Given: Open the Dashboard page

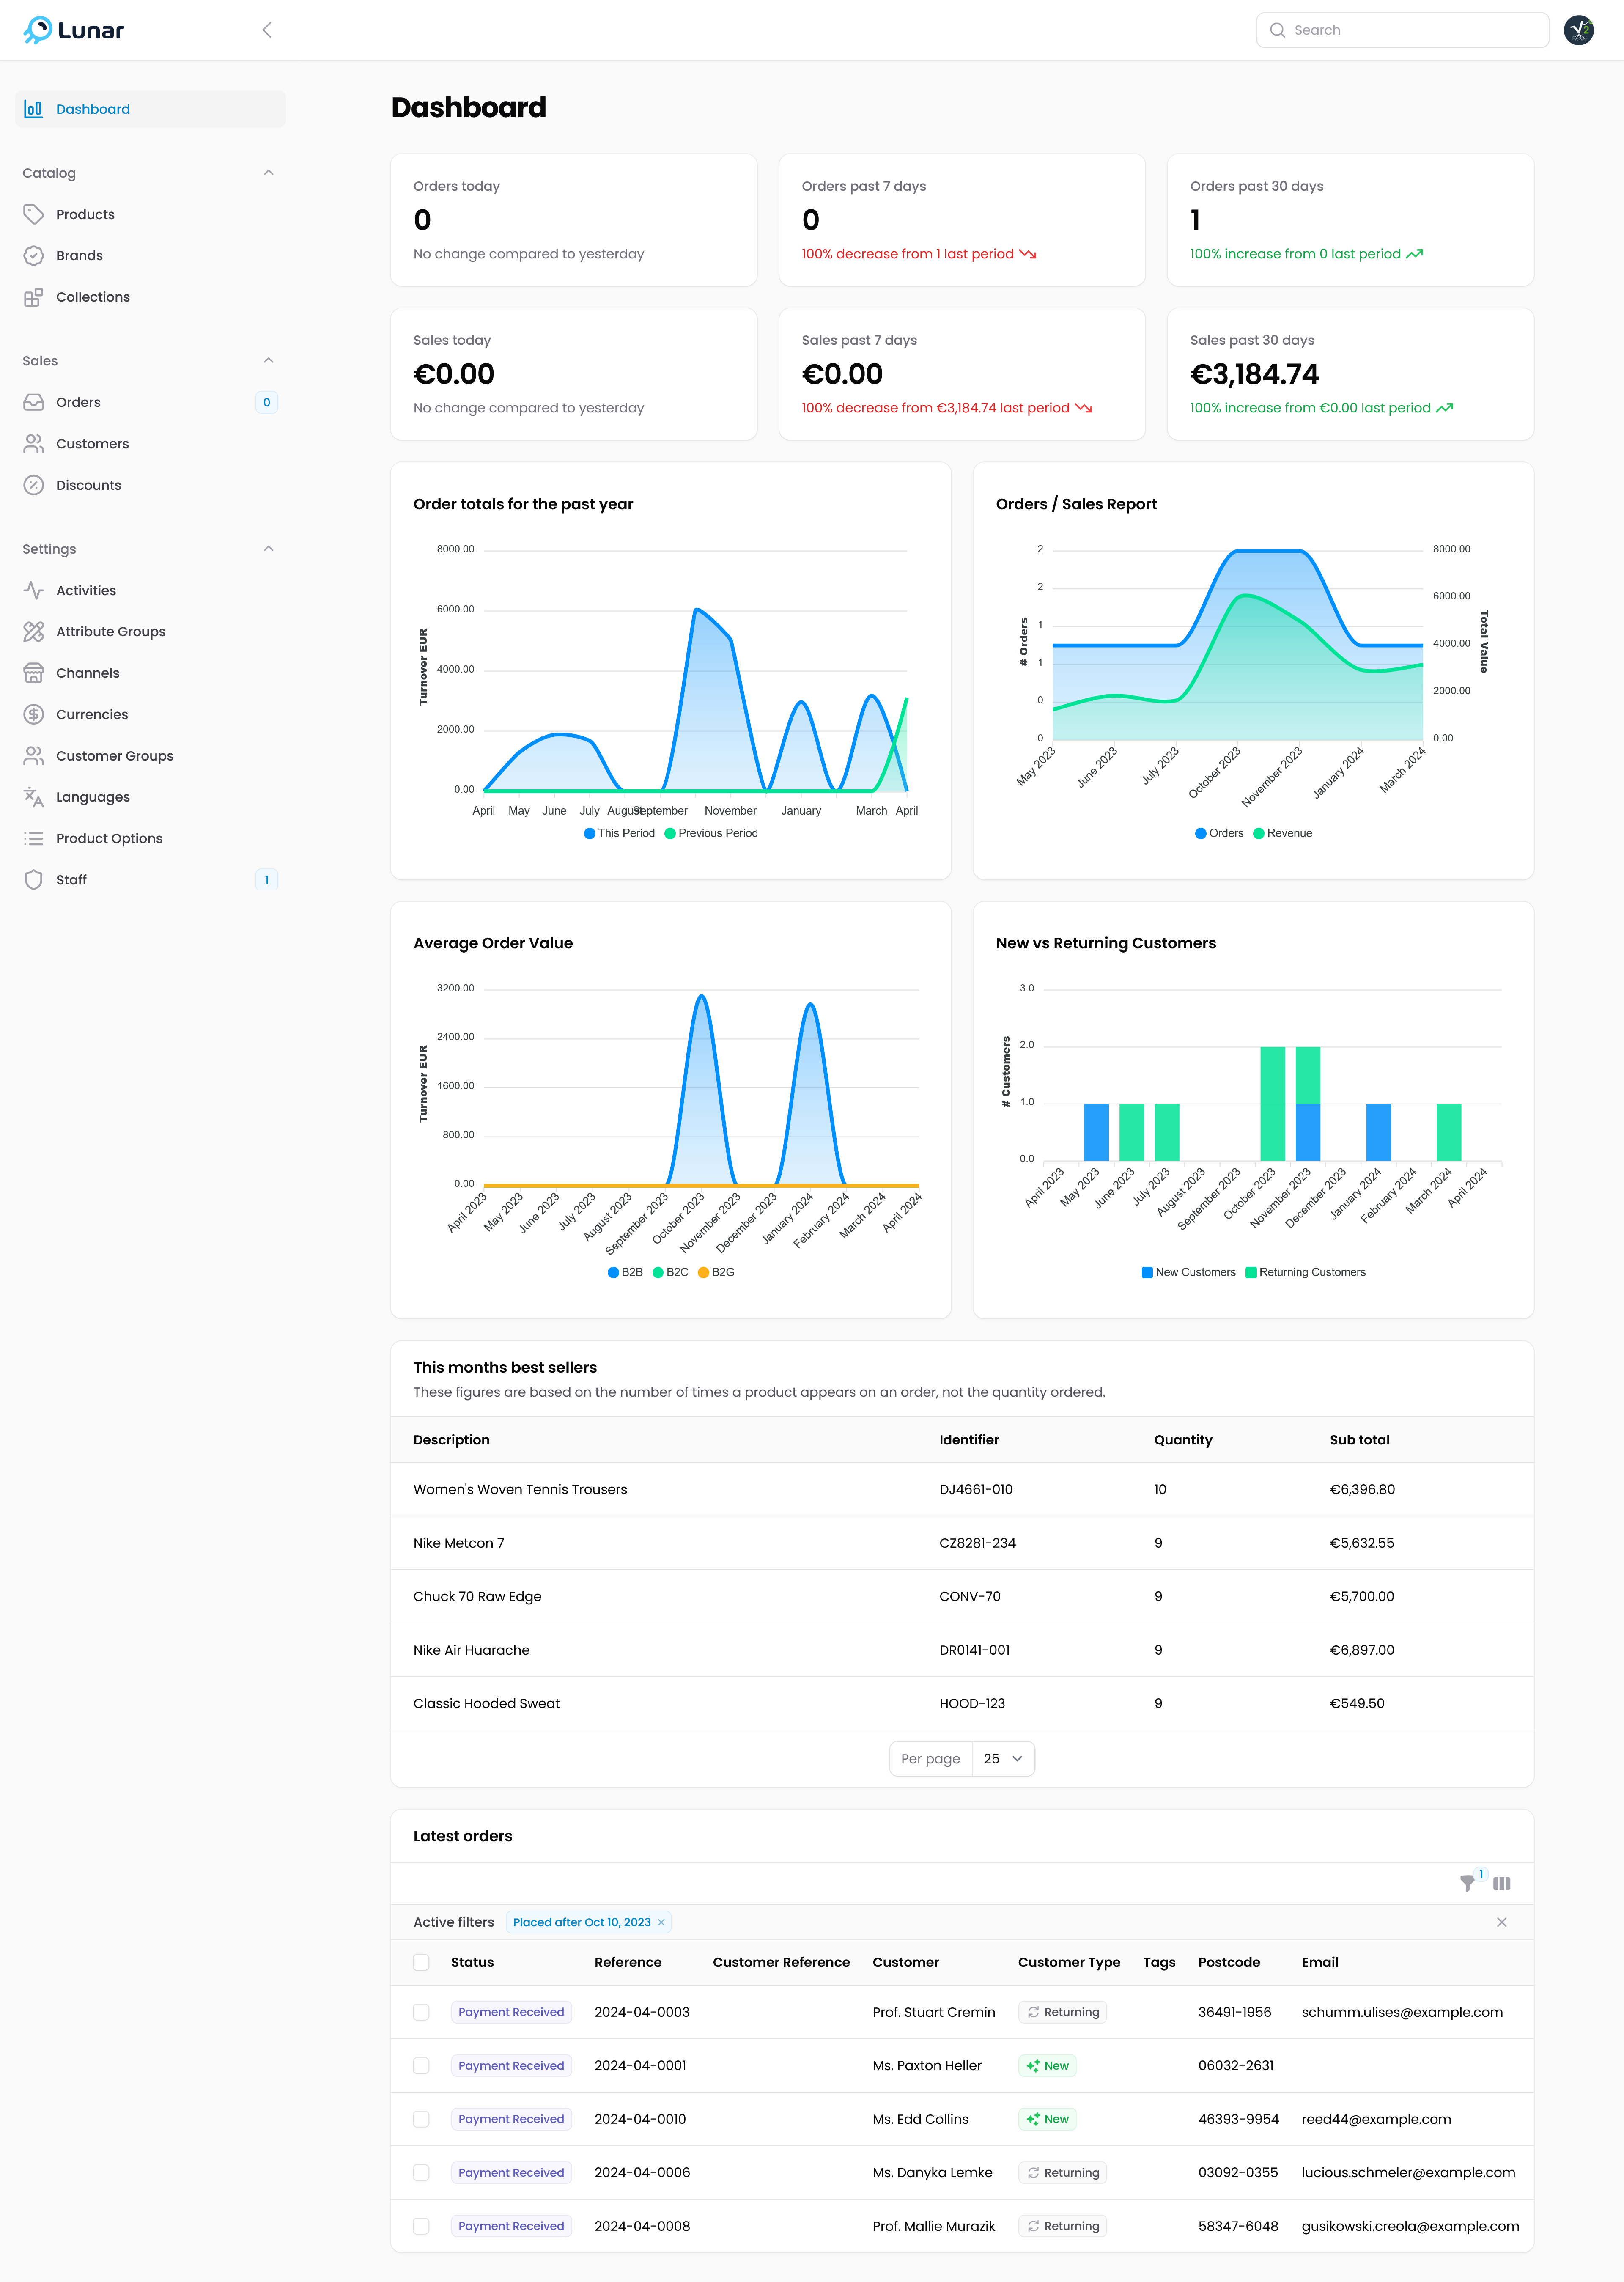Looking at the screenshot, I should [x=150, y=109].
